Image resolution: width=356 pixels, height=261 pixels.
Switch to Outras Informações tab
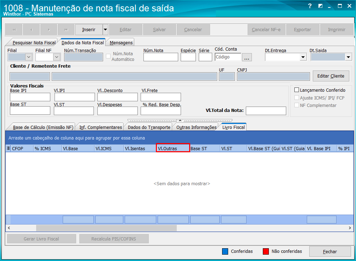[196, 127]
